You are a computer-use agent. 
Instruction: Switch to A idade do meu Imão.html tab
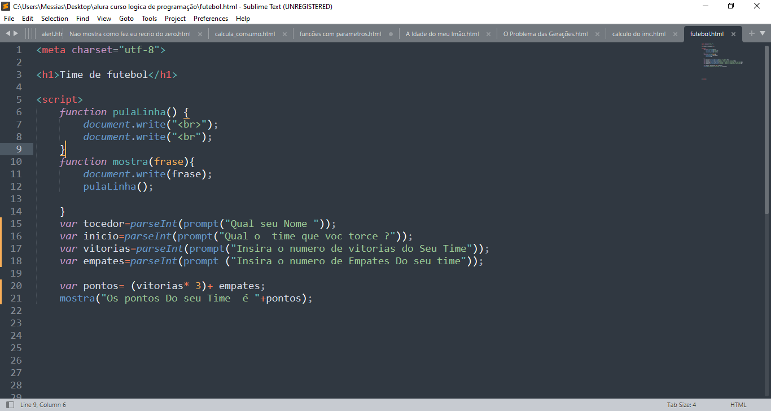coord(442,34)
